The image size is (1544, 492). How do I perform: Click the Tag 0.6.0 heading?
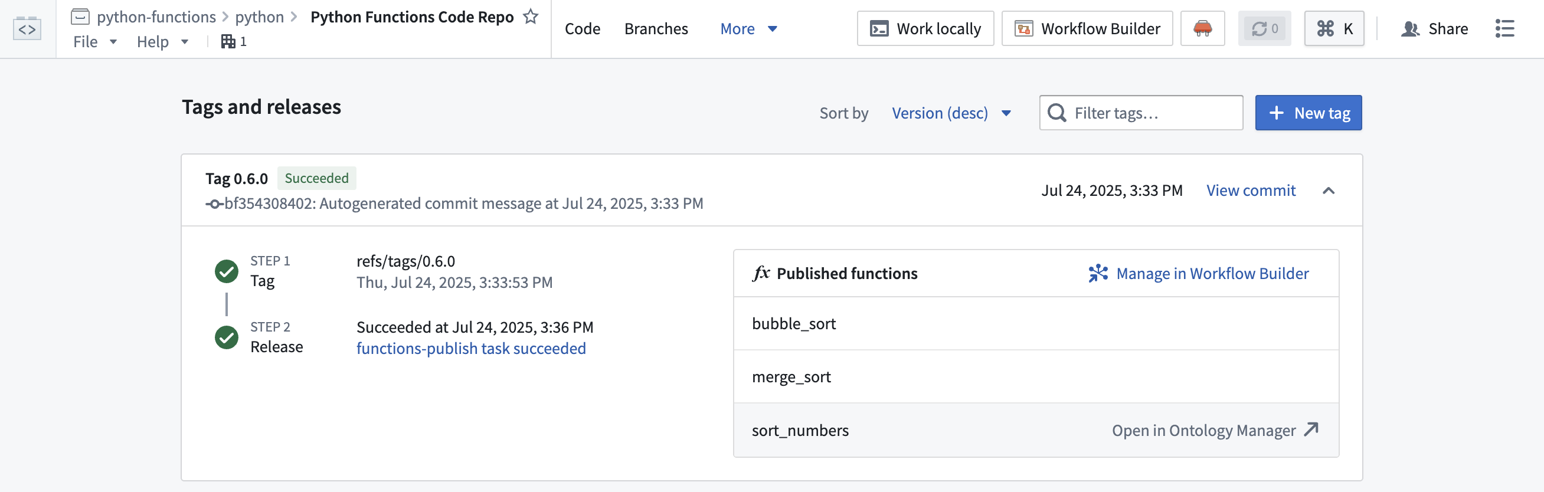tap(236, 179)
